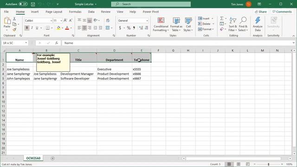Screen dimensions: 297x167
Task: Click the Save disk icon in title bar
Action: 33,4
